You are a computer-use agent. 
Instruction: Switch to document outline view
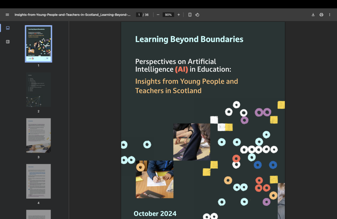(x=8, y=42)
